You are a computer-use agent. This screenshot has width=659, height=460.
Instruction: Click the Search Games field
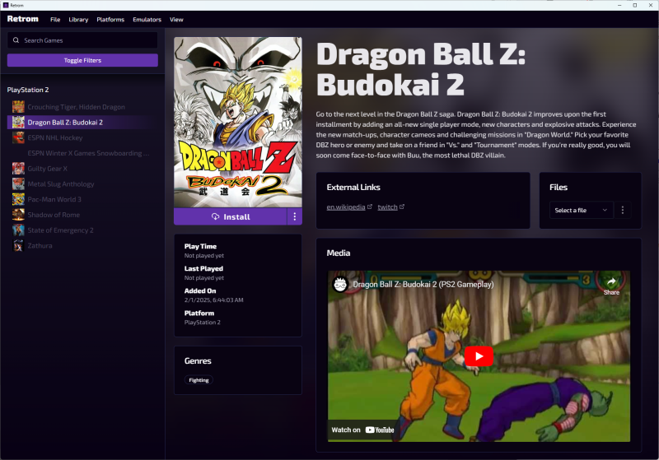click(82, 40)
